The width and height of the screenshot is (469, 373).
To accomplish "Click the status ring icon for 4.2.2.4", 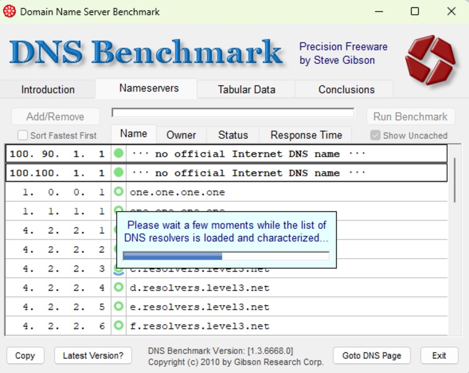I will [119, 288].
